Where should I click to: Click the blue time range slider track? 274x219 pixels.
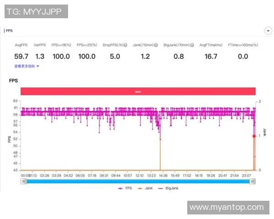tap(137, 181)
